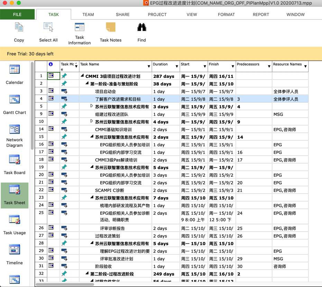
Task: Select task name 过程改进策划
Action: click(x=108, y=236)
